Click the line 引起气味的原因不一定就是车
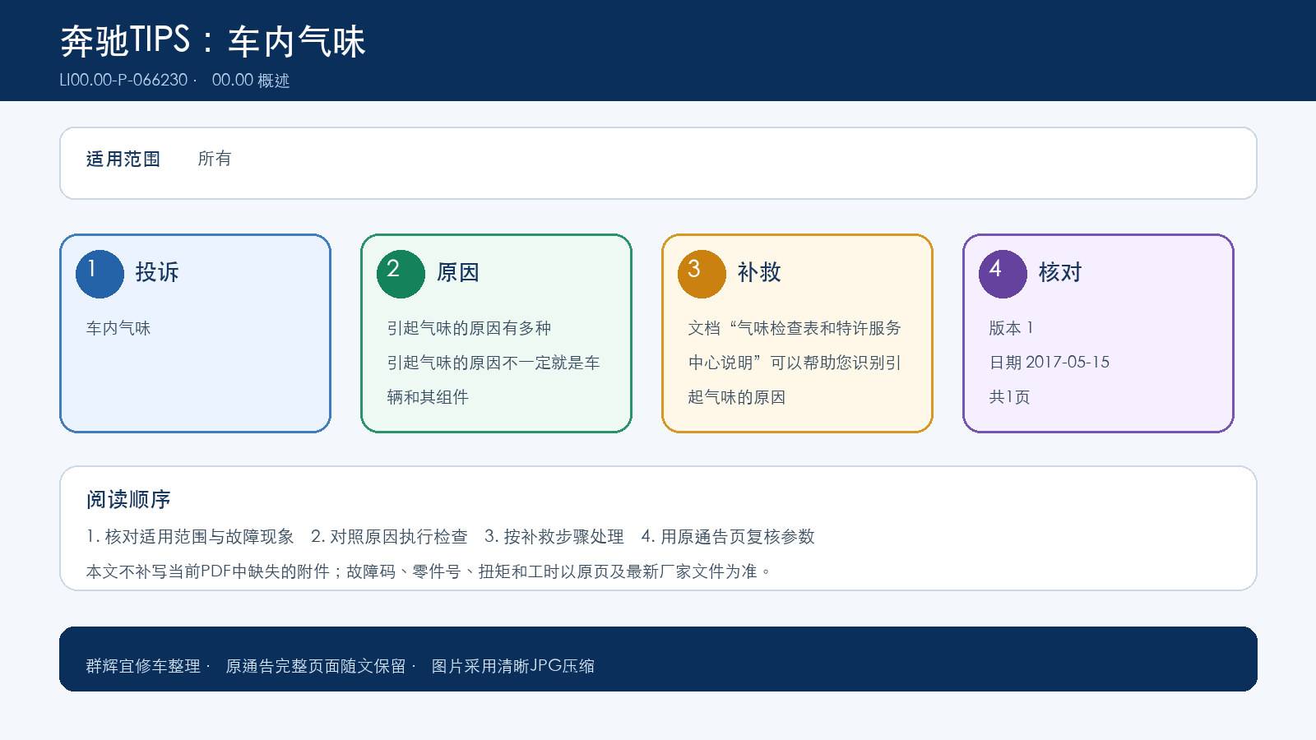 coord(493,363)
